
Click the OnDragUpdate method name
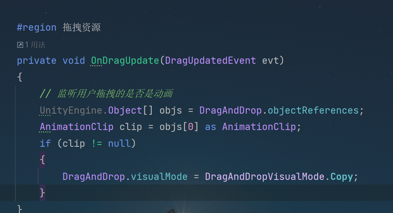point(125,61)
